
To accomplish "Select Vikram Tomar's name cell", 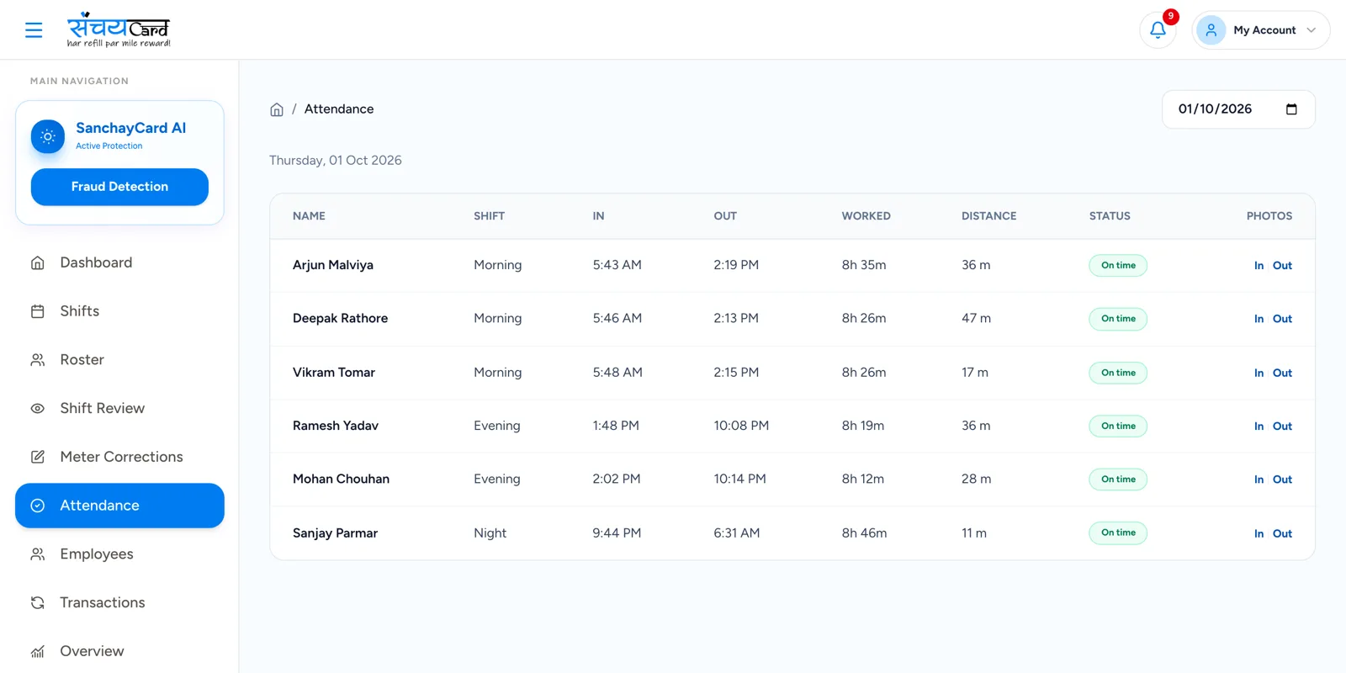I will [x=334, y=373].
